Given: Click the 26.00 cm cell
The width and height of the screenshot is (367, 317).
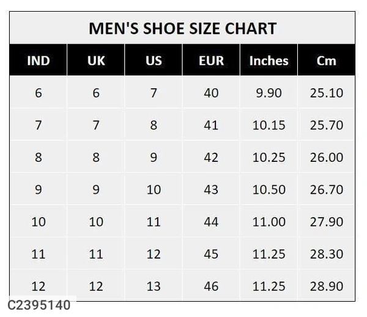Looking at the screenshot, I should 327,158.
